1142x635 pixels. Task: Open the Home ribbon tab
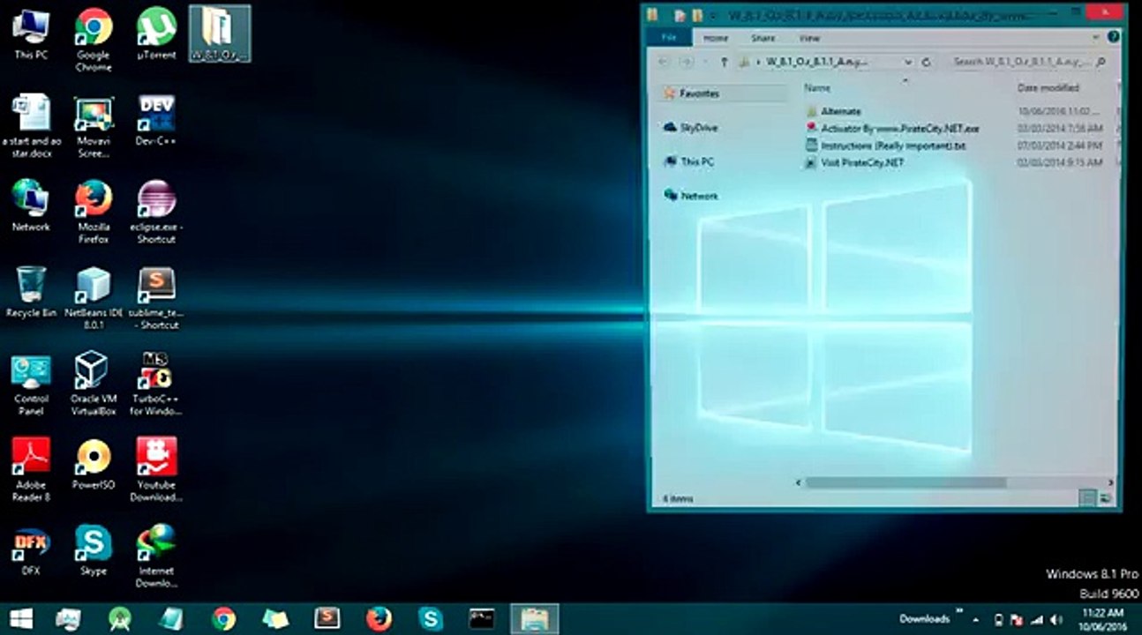716,38
